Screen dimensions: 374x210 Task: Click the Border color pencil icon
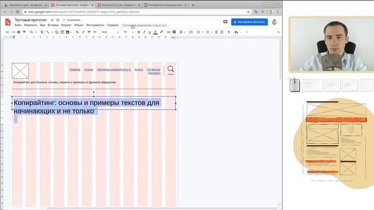pos(83,32)
